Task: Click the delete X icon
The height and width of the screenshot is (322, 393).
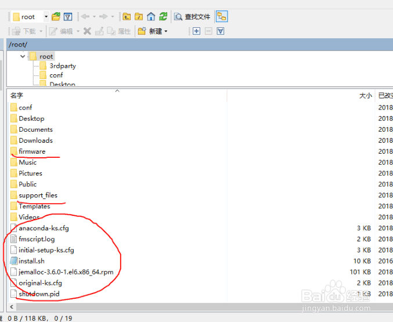Action: (x=87, y=31)
